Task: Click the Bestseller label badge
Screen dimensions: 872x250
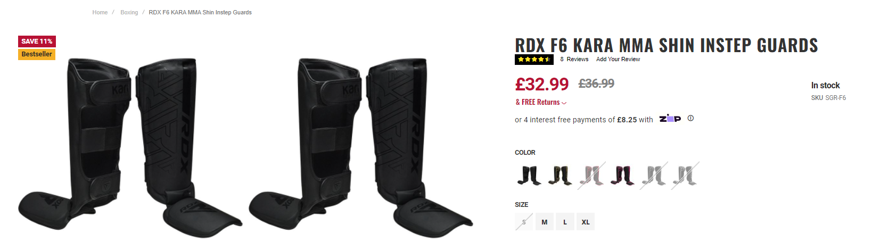Action: 37,54
